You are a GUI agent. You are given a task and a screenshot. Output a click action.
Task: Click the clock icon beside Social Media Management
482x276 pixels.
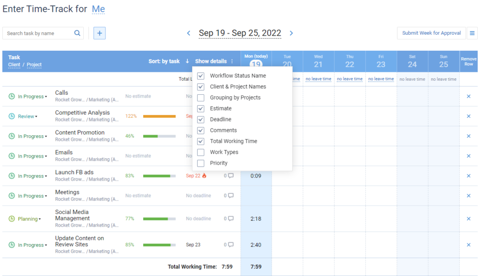coord(11,218)
